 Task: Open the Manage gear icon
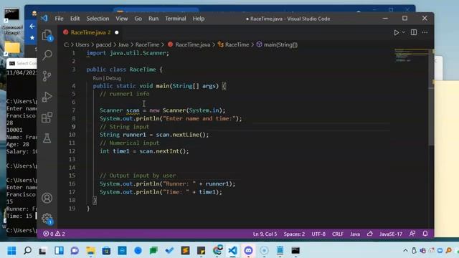coord(47,218)
